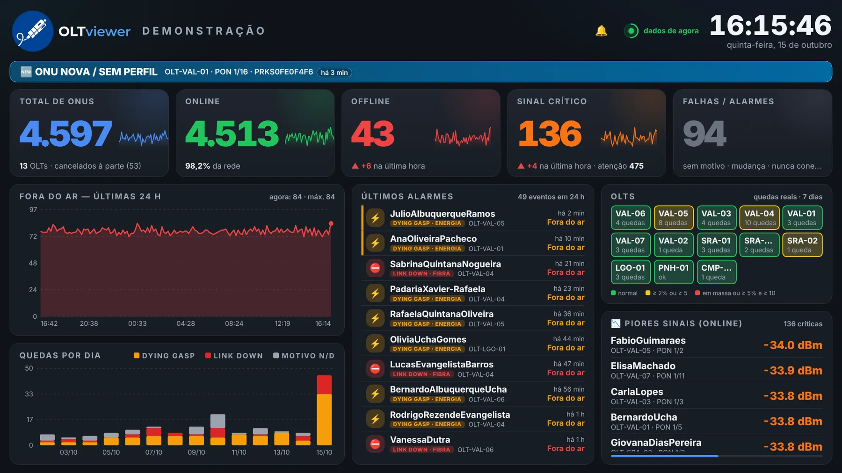Screen dimensions: 842x473
Task: Click the red up-triangle in the Offline card
Action: pos(355,166)
